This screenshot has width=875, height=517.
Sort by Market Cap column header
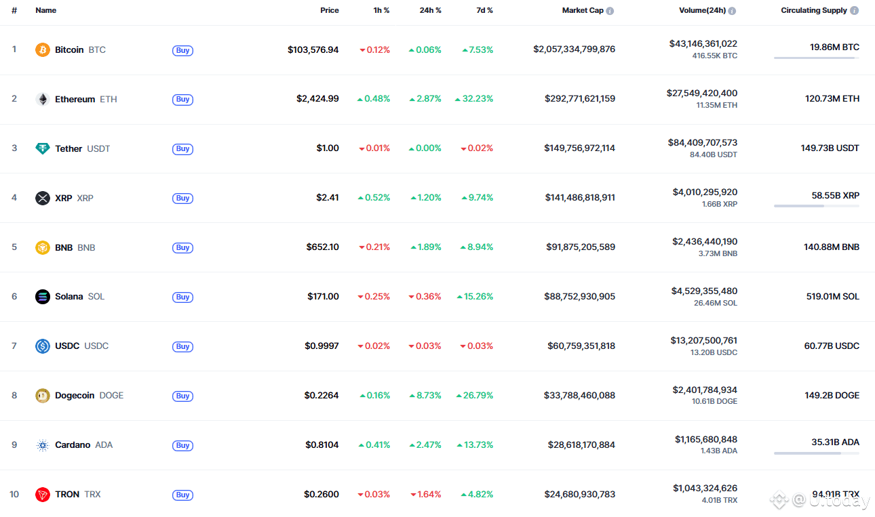583,11
